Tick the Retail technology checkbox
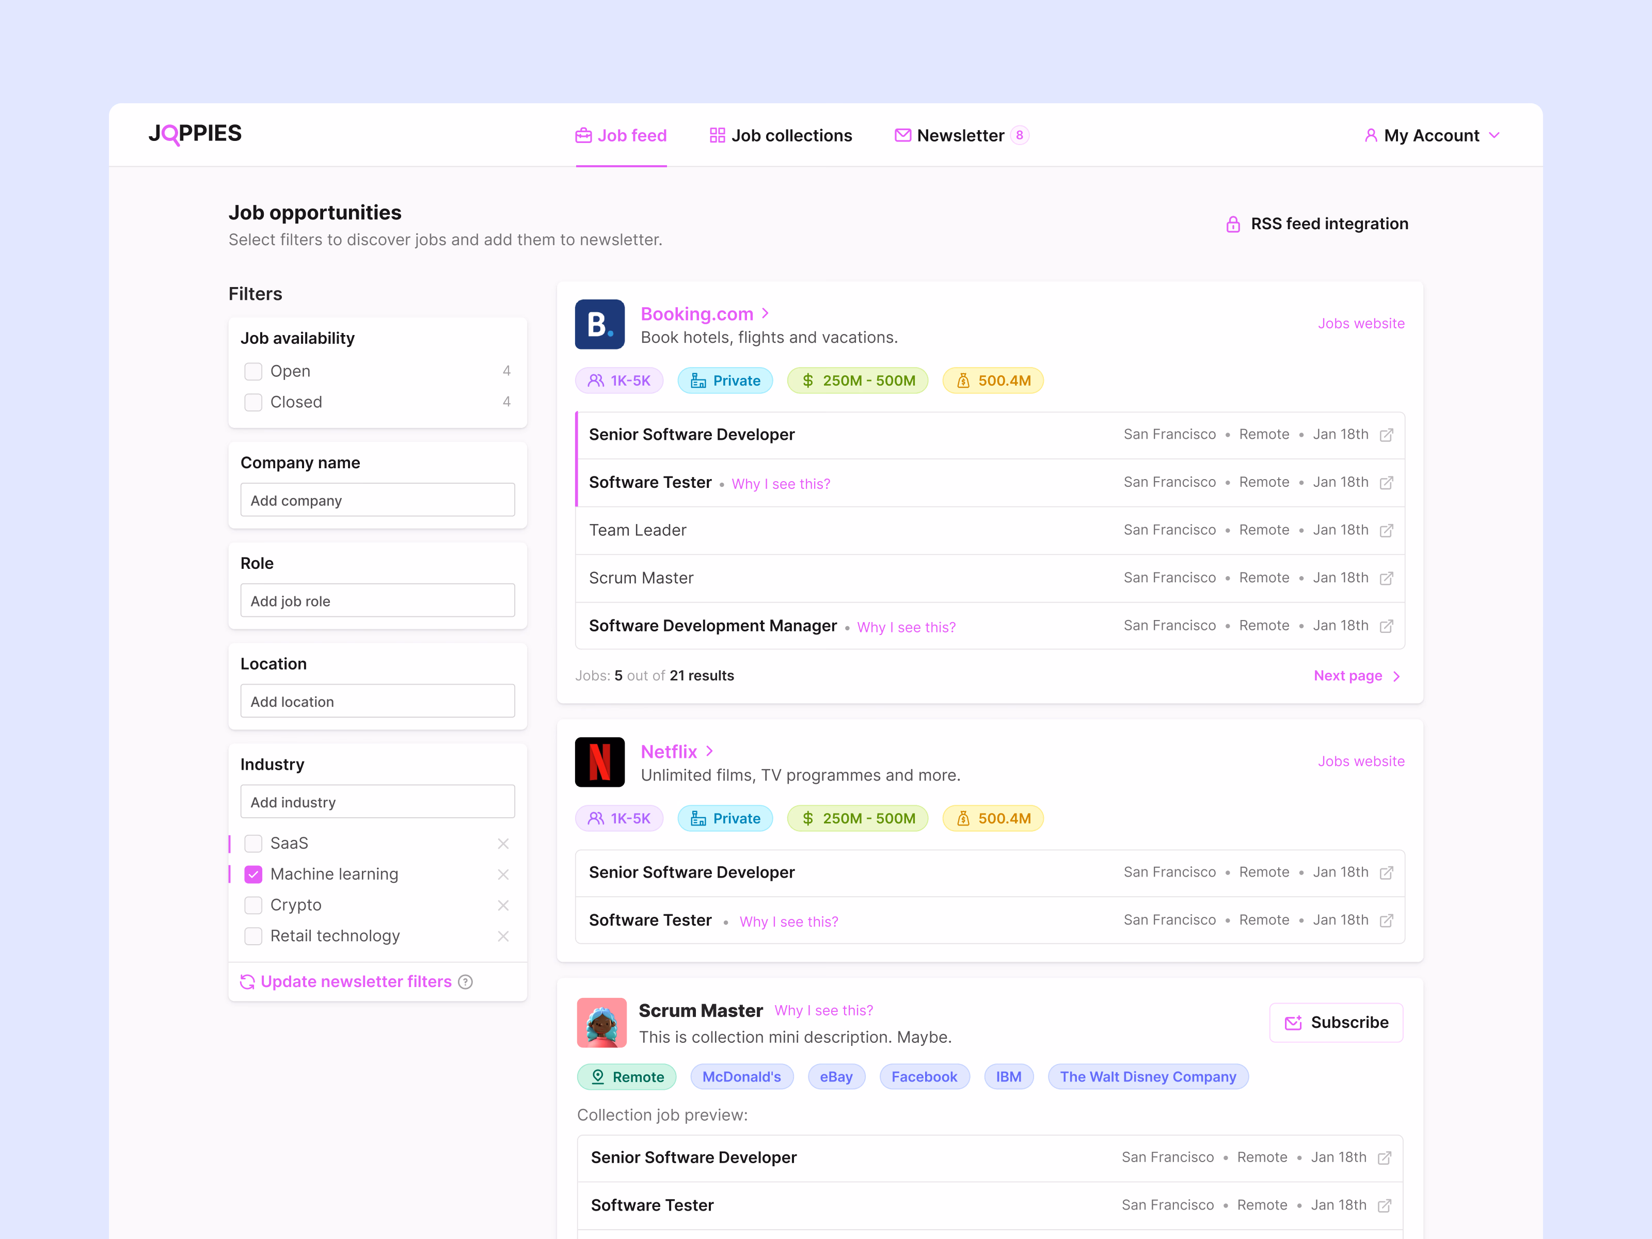Screen dimensions: 1652x1239 (253, 936)
